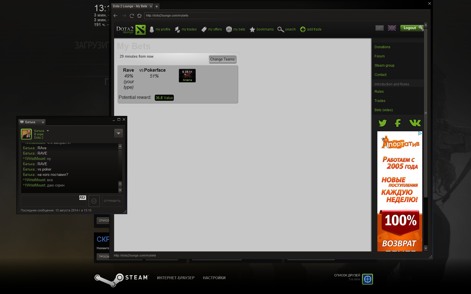Switch site language to Russian flag
Viewport: 471px width, 294px height.
380,28
